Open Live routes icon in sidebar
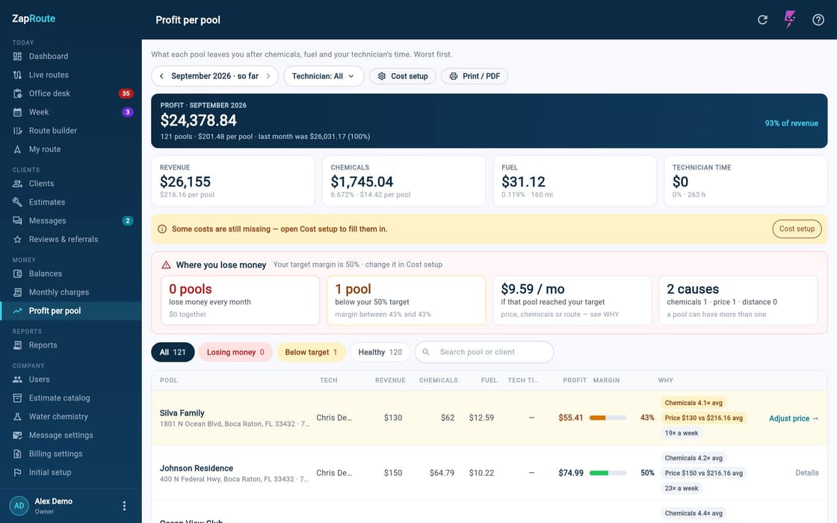837x523 pixels. click(18, 75)
